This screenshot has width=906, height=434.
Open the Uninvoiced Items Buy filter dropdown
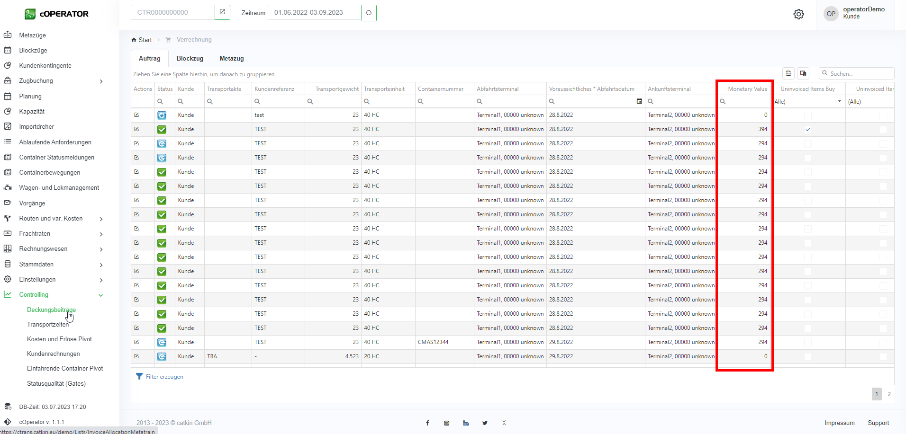click(839, 101)
